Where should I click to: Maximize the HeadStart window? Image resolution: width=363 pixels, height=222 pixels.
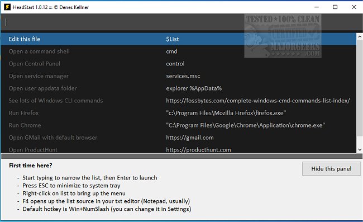pos(335,7)
